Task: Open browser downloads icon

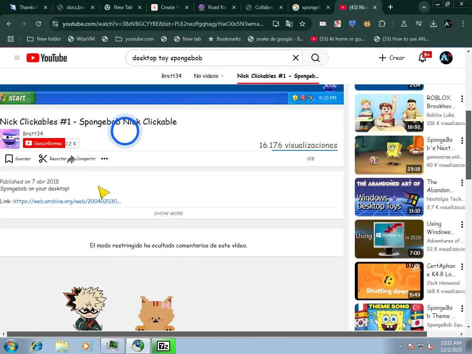Action: (433, 24)
